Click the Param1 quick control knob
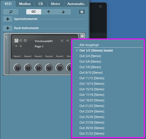 pyautogui.click(x=17, y=68)
